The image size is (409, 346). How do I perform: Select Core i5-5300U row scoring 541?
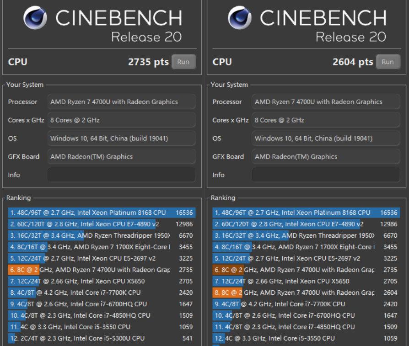pyautogui.click(x=102, y=338)
